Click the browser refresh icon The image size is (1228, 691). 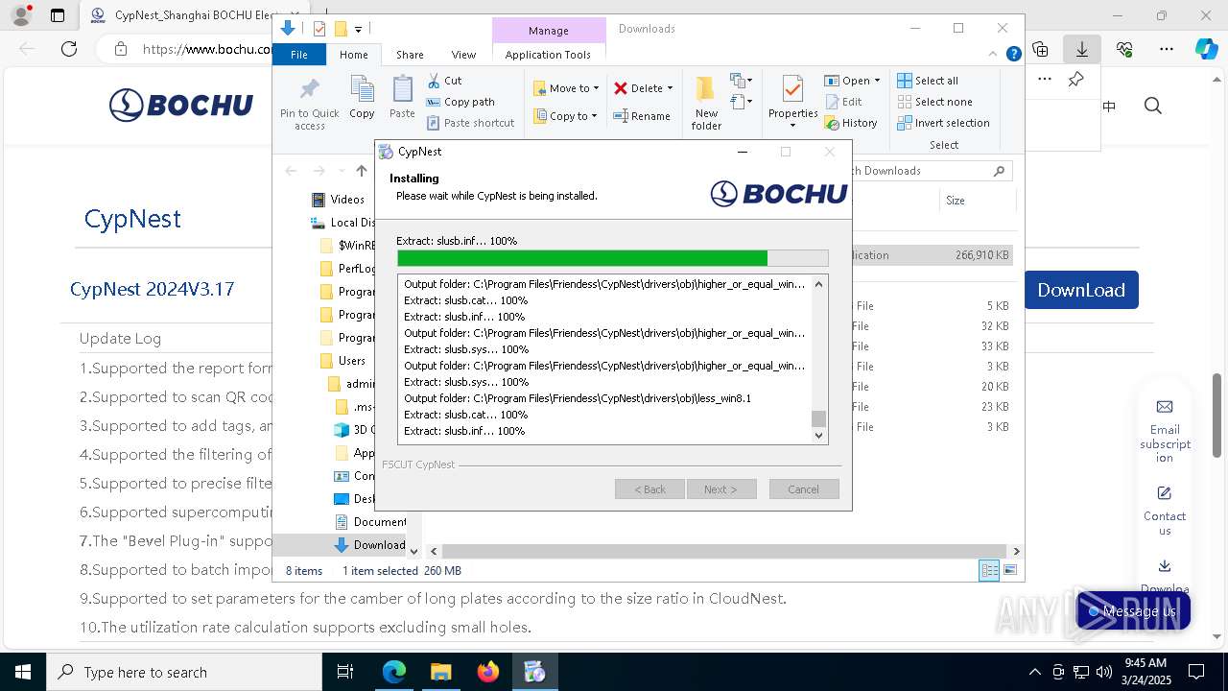pyautogui.click(x=68, y=49)
